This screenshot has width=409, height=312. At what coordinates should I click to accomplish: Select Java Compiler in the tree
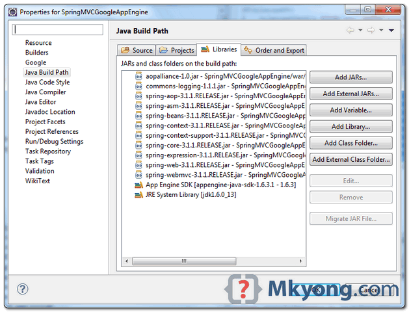46,92
